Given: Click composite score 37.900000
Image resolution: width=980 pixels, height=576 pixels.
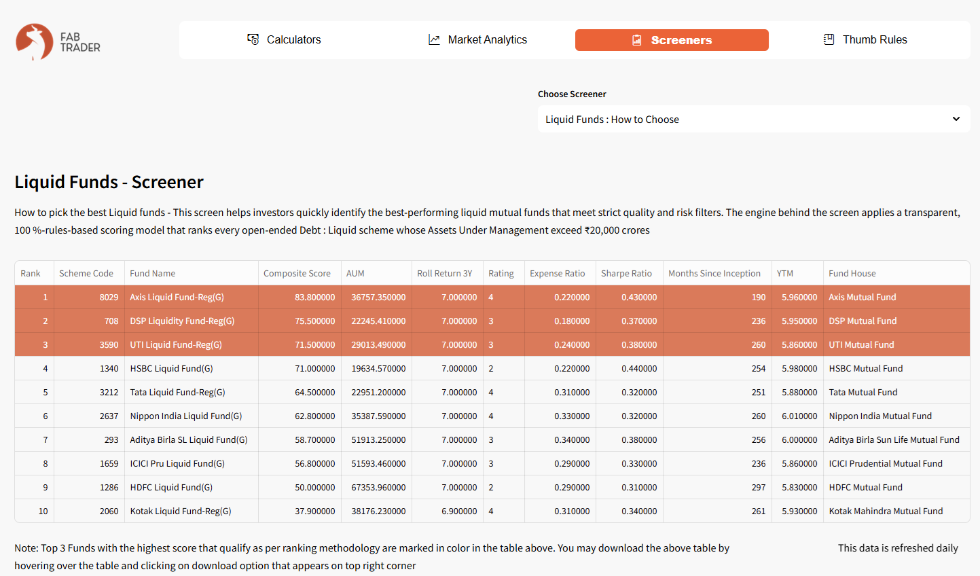Looking at the screenshot, I should click(x=300, y=511).
